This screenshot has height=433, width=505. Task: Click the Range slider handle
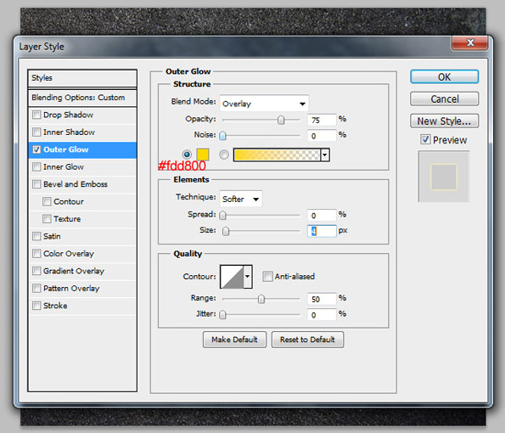click(x=261, y=299)
